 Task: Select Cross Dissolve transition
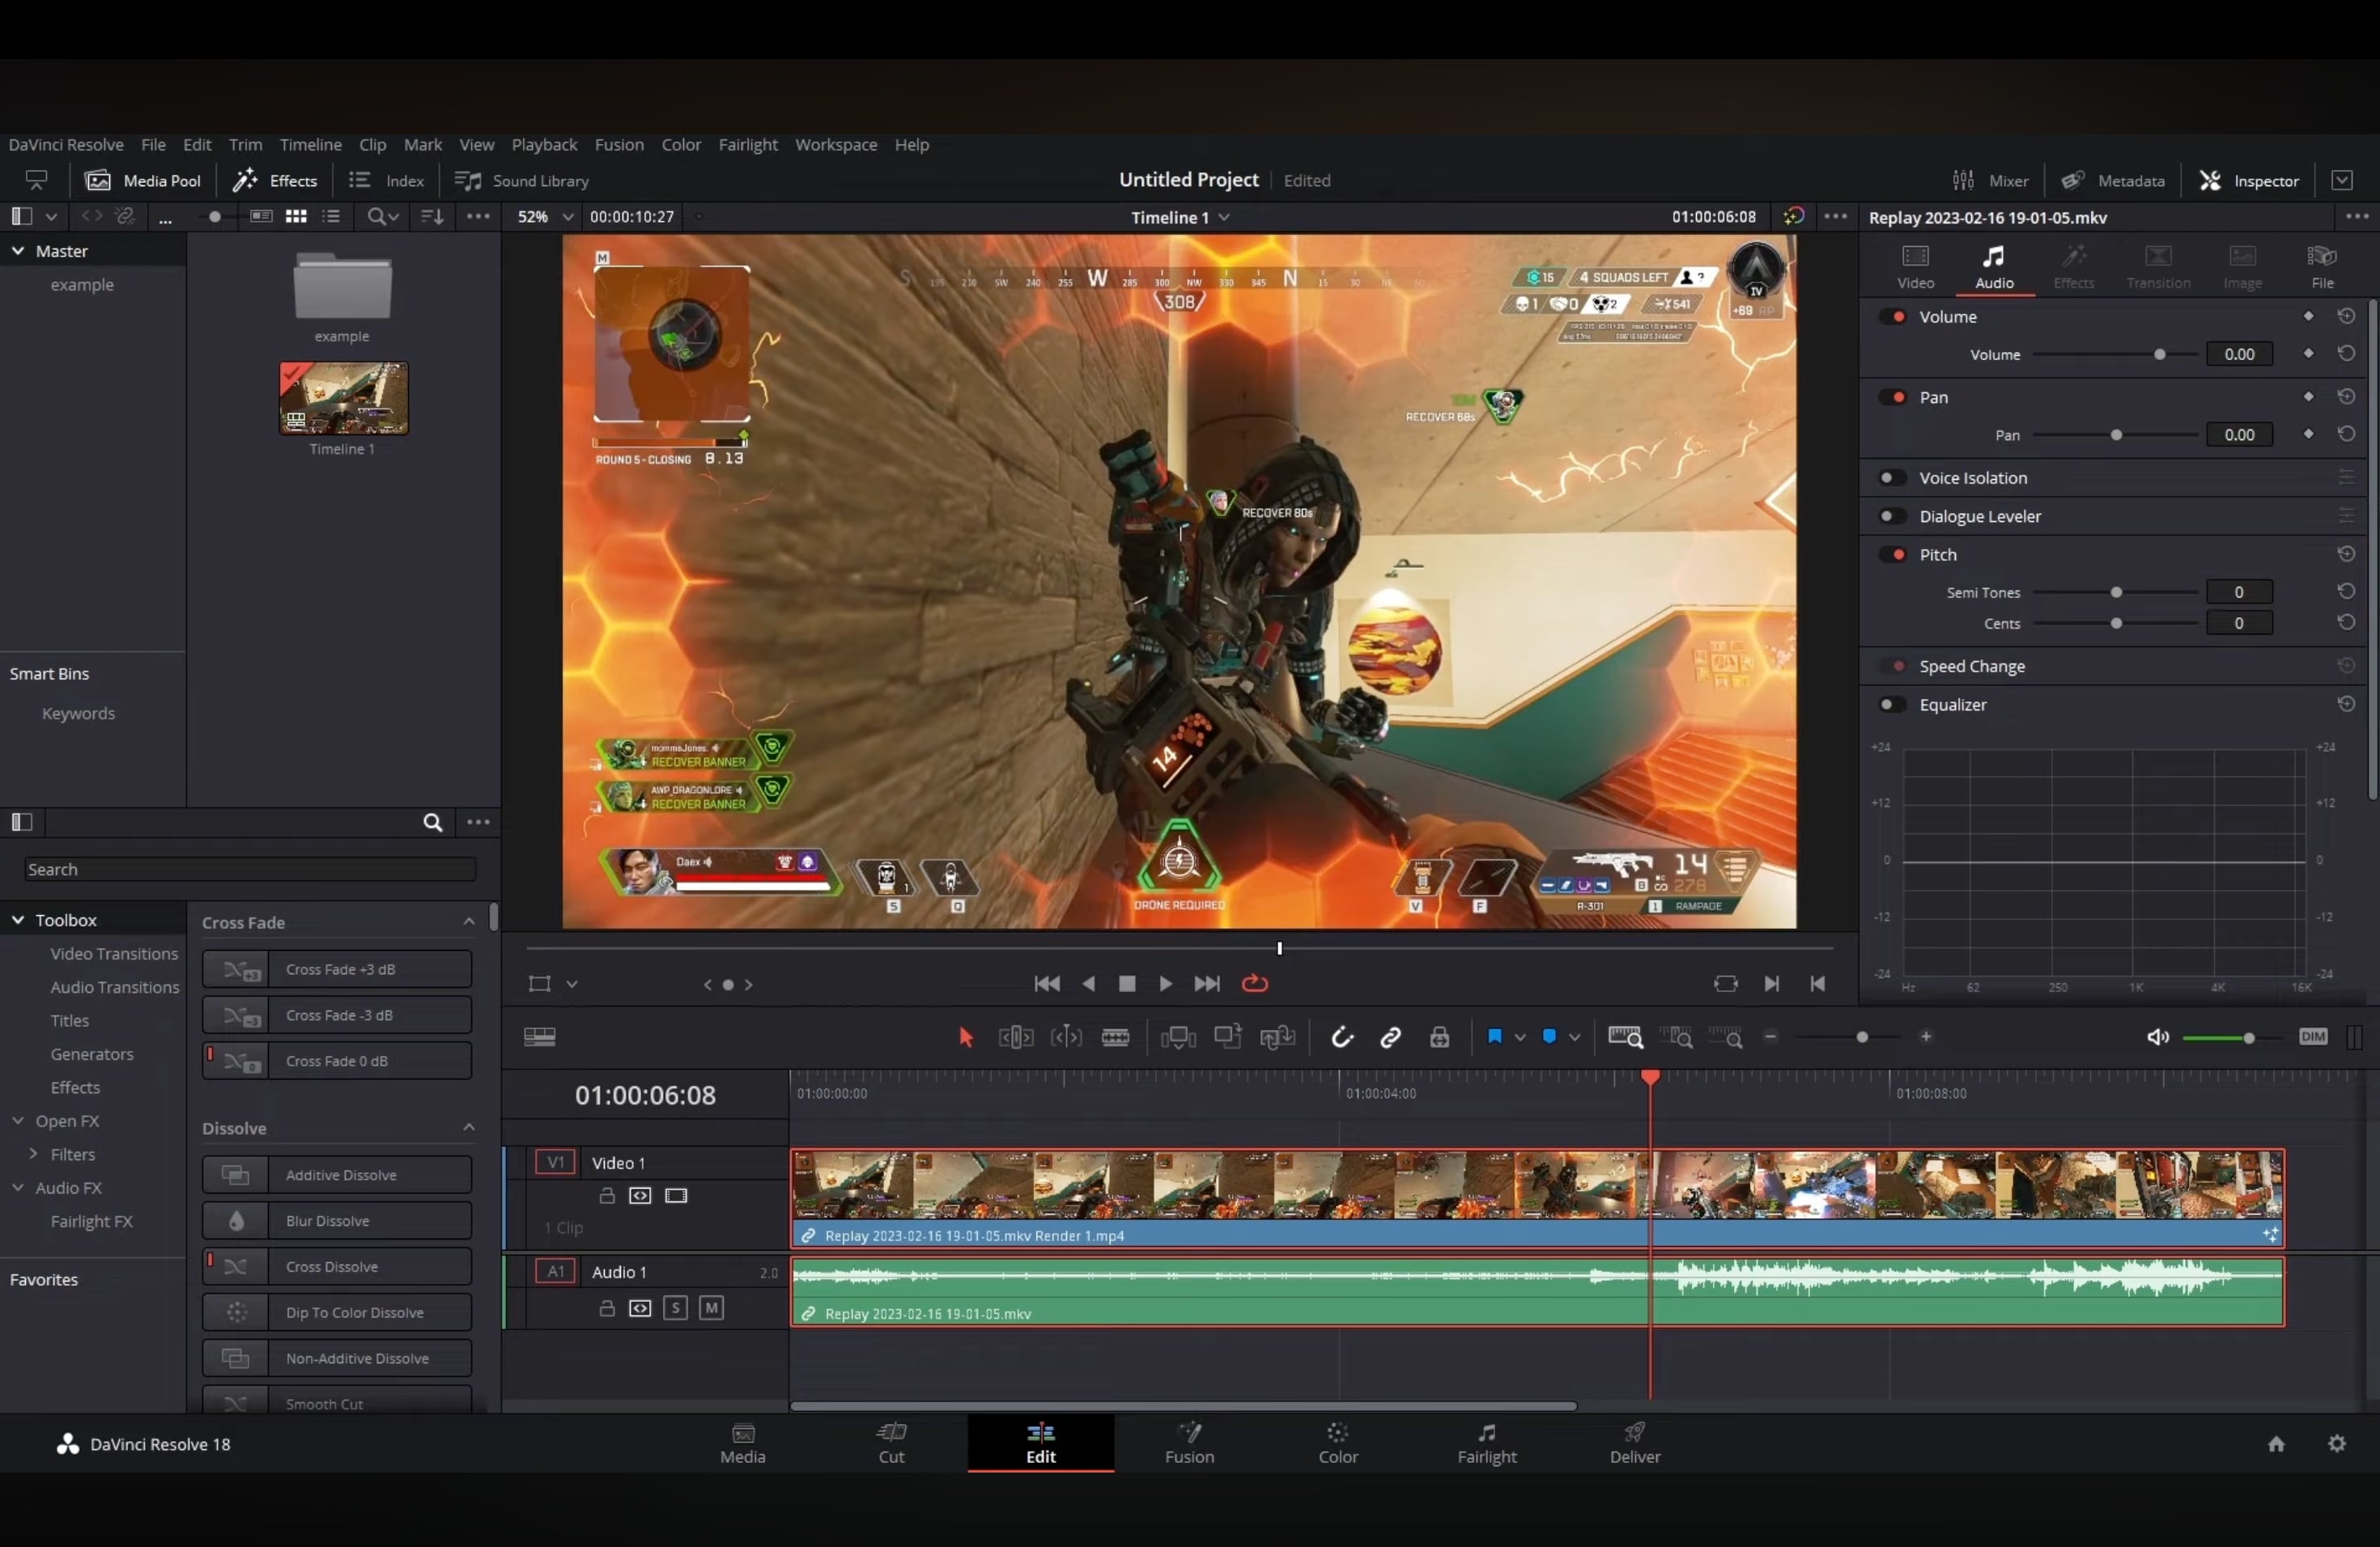point(337,1266)
